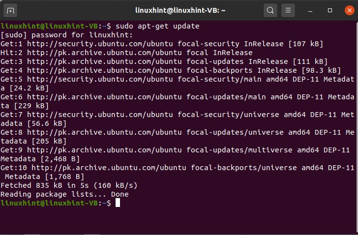This screenshot has width=358, height=235.
Task: Maximize the terminal window
Action: (330, 10)
